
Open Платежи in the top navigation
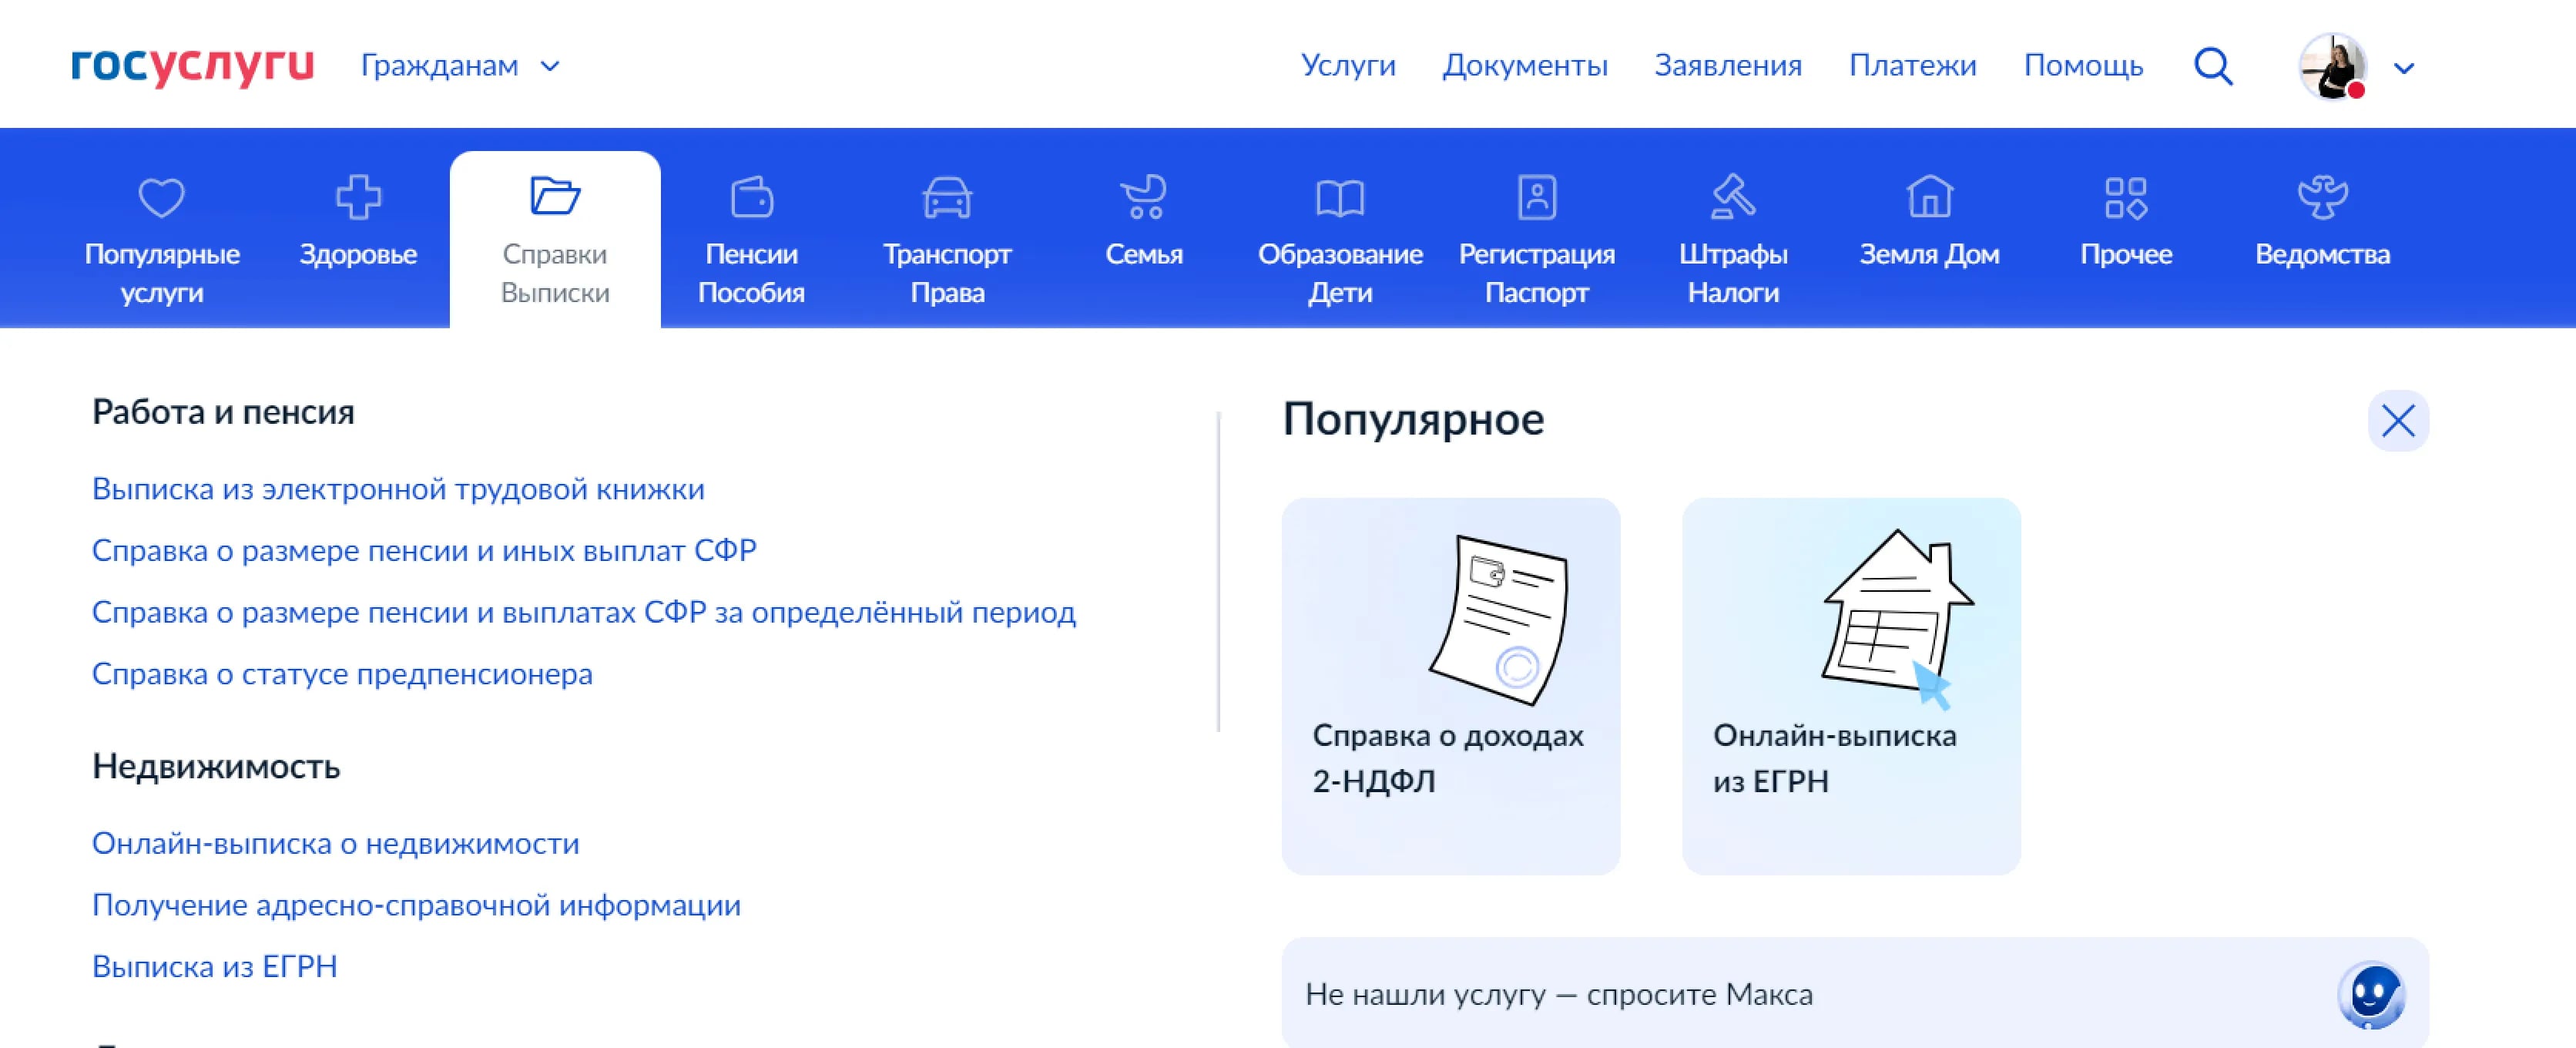[x=1912, y=66]
